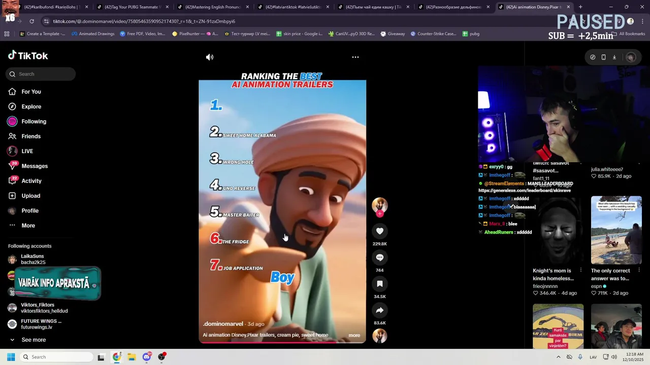650x365 pixels.
Task: Click the phone icon in top toolbar
Action: click(x=603, y=57)
